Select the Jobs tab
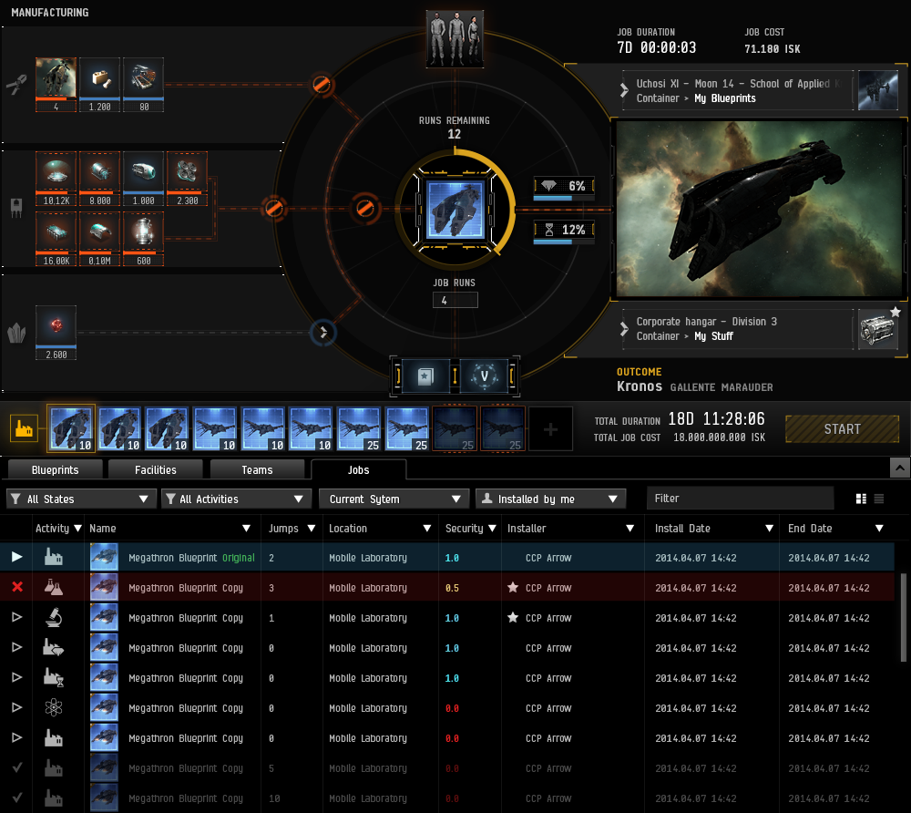911x813 pixels. click(358, 469)
